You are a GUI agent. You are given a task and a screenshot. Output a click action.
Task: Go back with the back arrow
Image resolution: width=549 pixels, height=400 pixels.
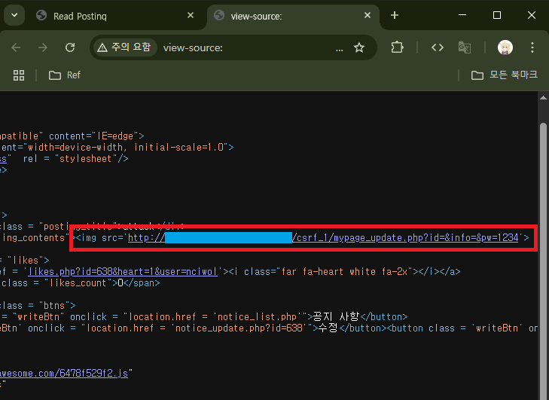coord(16,47)
